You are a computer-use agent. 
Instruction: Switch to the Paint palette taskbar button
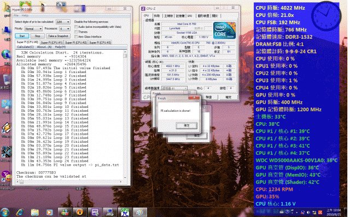140,212
